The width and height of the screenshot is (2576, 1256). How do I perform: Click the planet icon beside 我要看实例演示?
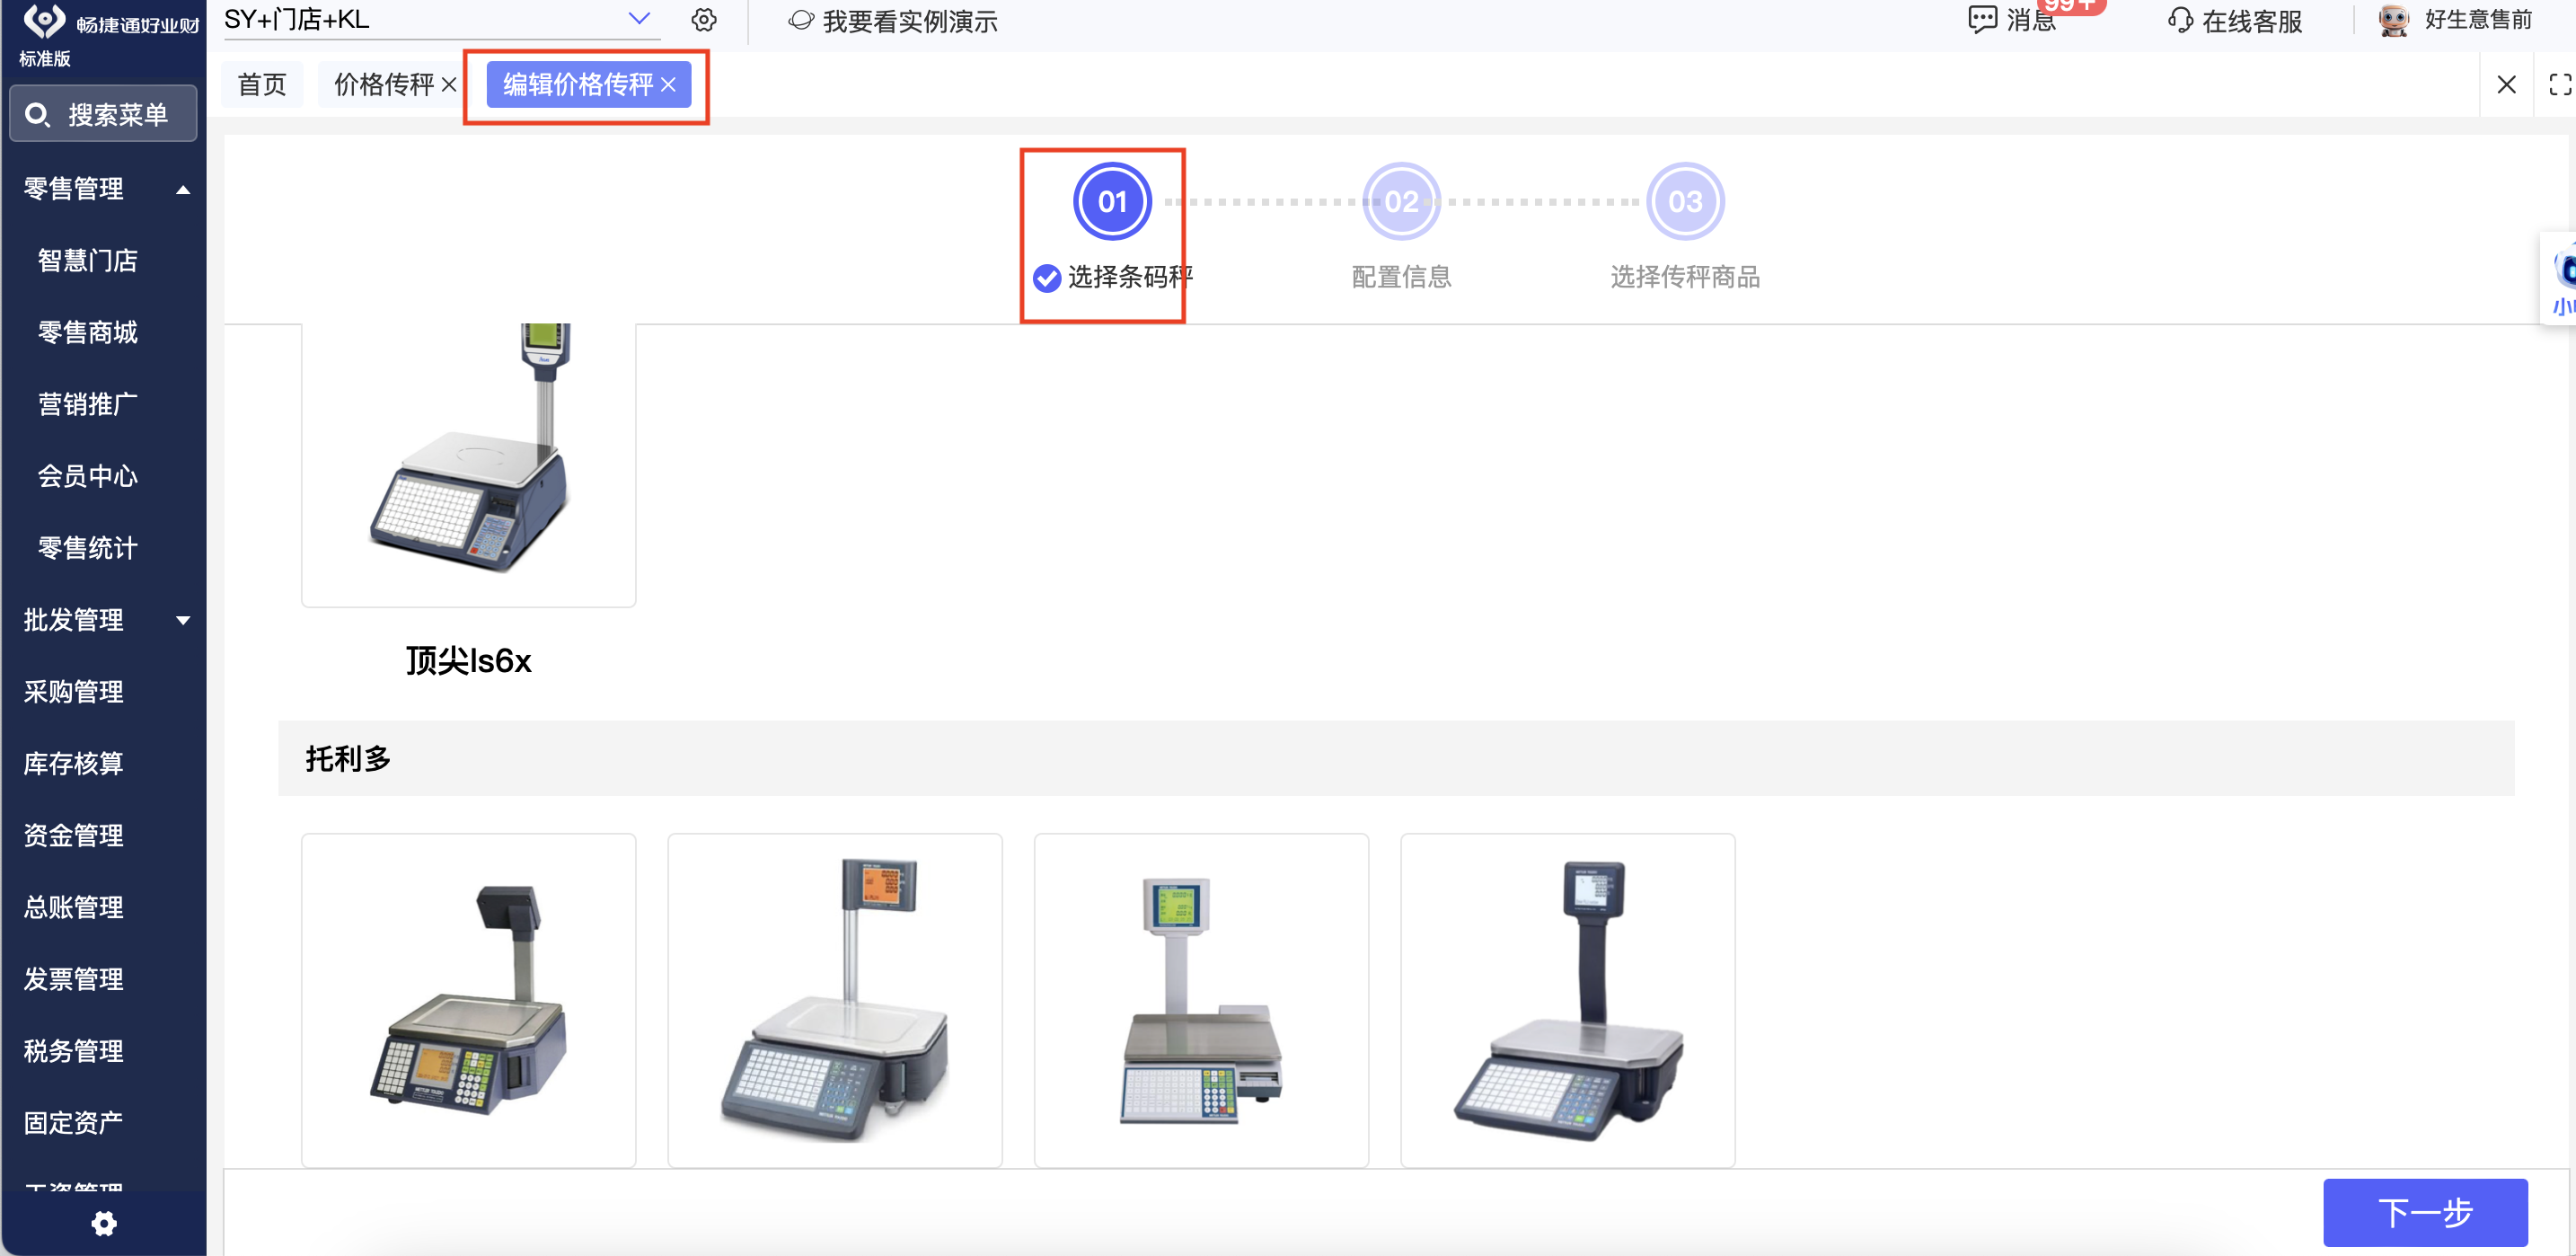point(801,20)
